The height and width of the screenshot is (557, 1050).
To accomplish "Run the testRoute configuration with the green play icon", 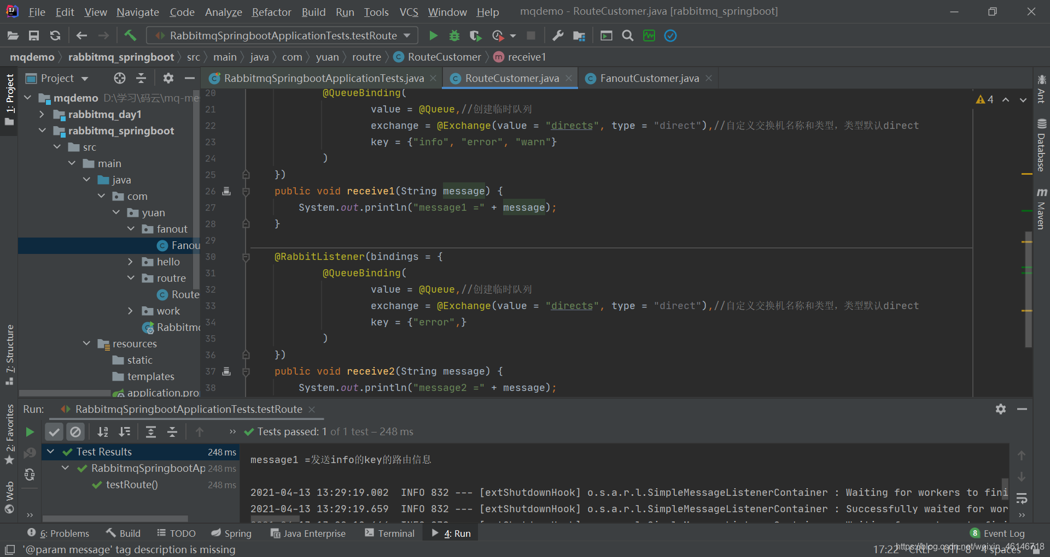I will 433,35.
